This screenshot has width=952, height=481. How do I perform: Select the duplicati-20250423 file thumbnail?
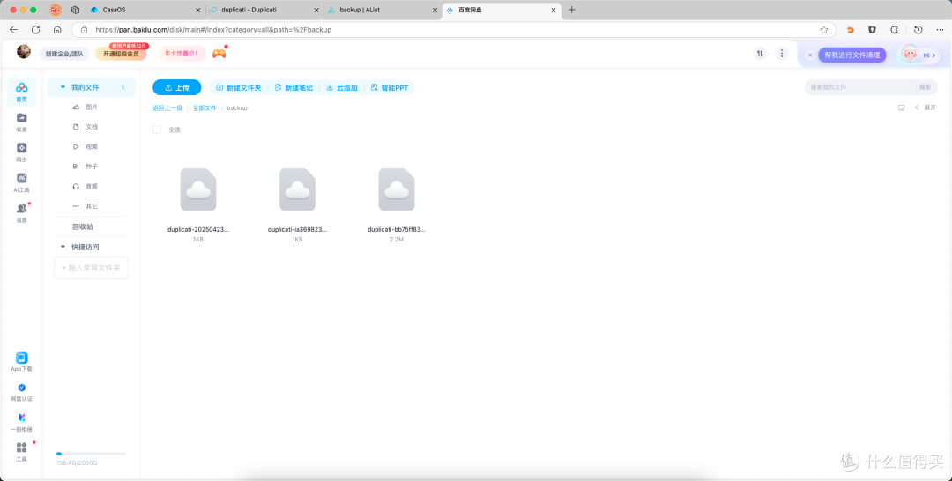point(198,189)
